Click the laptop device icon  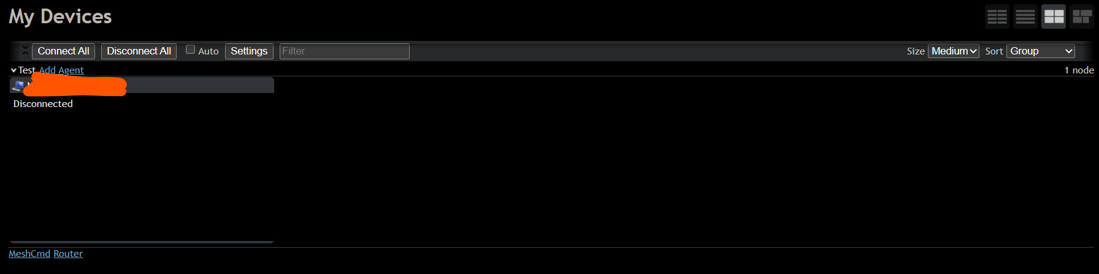(17, 86)
